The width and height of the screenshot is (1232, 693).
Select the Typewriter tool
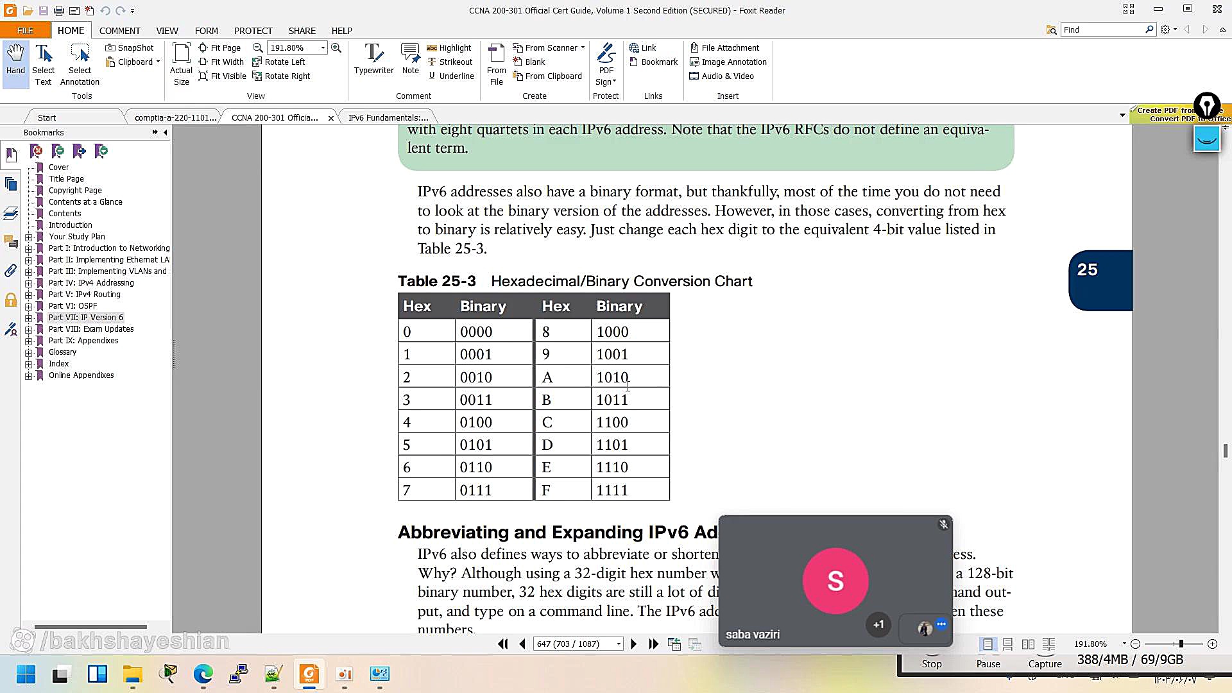pos(374,59)
